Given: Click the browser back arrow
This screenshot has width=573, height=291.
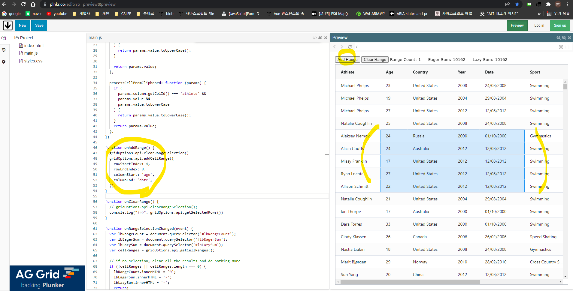Looking at the screenshot, I should (4, 4).
